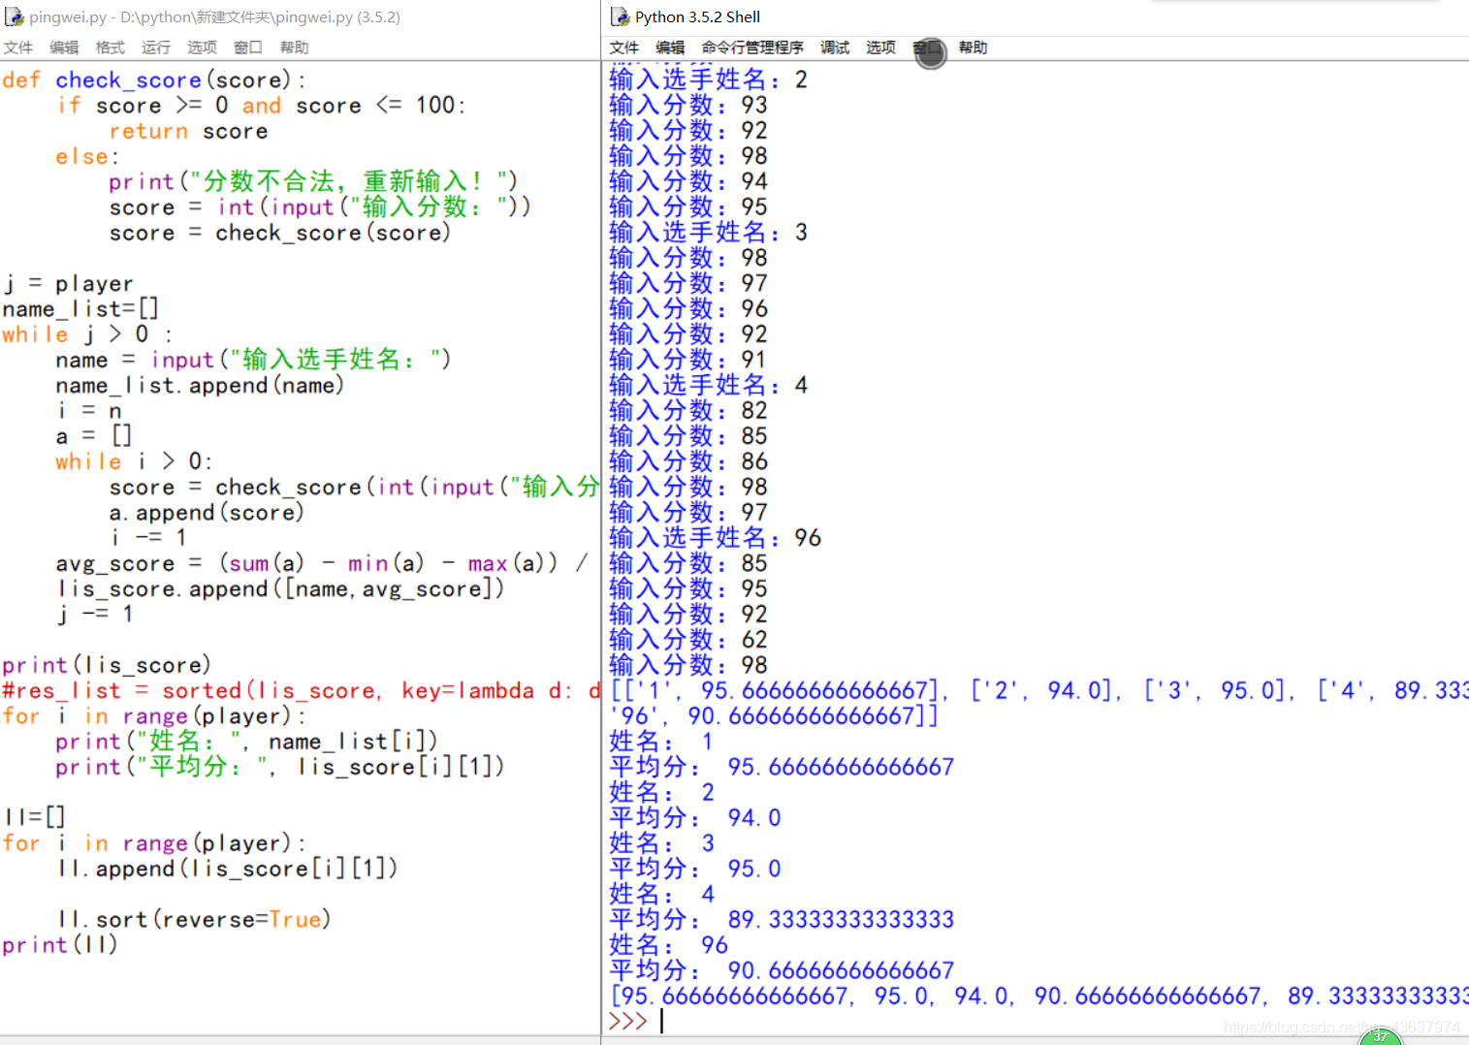Click the 'll.sort(reverse=True)' line
Image resolution: width=1469 pixels, height=1045 pixels.
pos(195,919)
